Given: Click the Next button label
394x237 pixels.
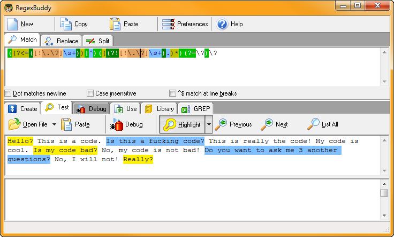Looking at the screenshot, I should tap(282, 124).
